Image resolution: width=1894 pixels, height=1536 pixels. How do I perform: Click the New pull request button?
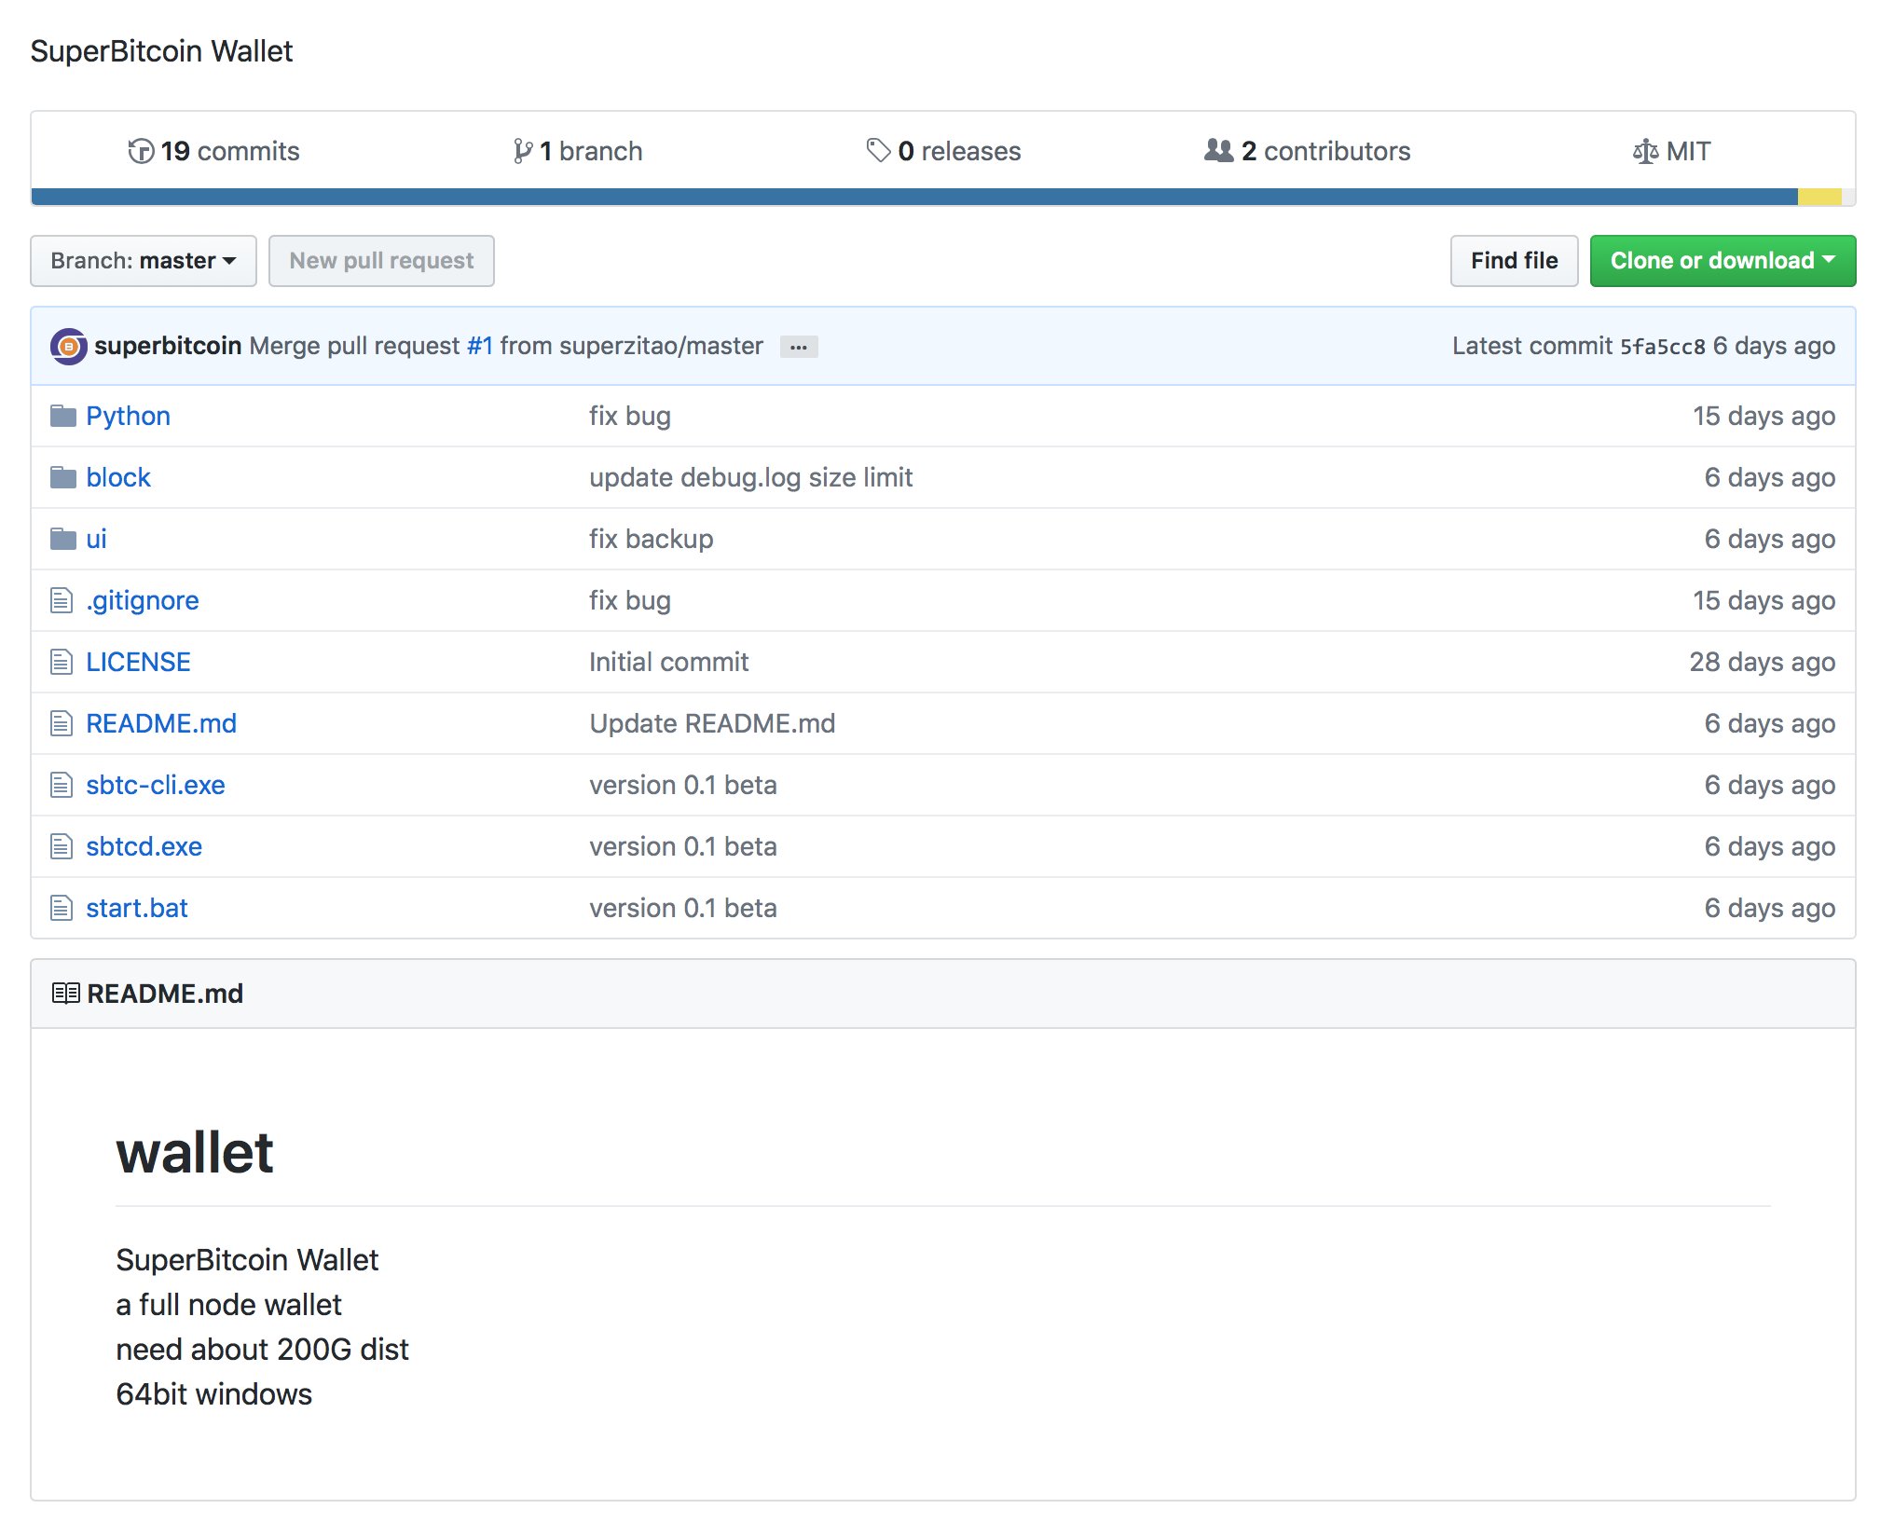tap(381, 261)
